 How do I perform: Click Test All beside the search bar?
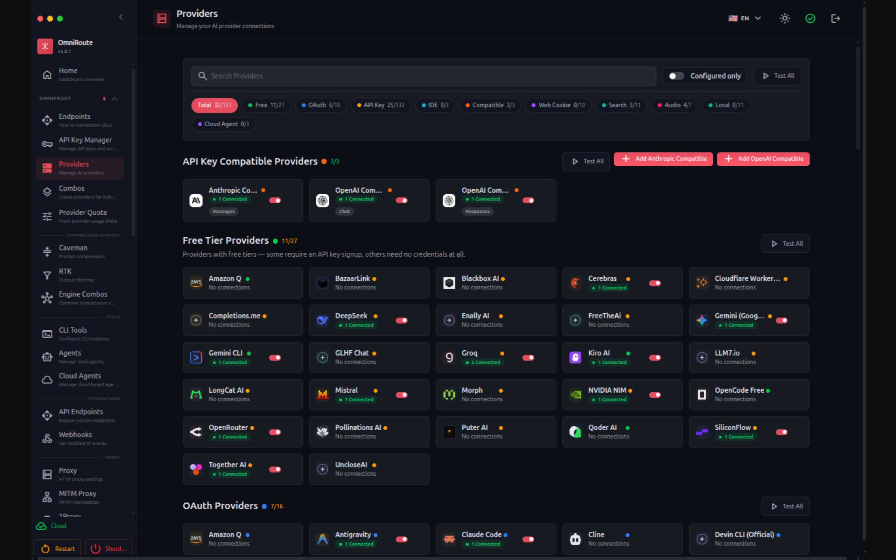coord(777,76)
